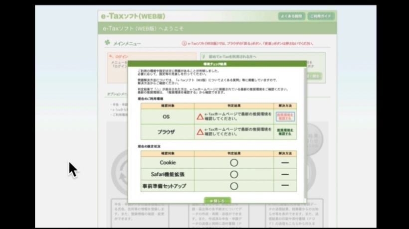Viewport: 409px width, 229px height.
Task: Click the circle status icon for Cookie
Action: coord(234,163)
